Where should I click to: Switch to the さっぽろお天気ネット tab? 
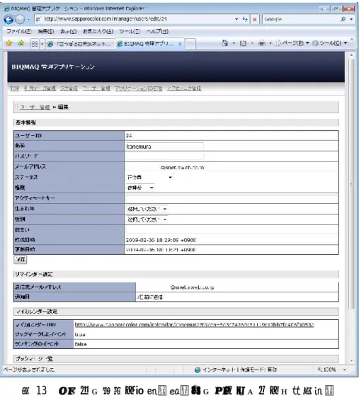pyautogui.click(x=80, y=44)
